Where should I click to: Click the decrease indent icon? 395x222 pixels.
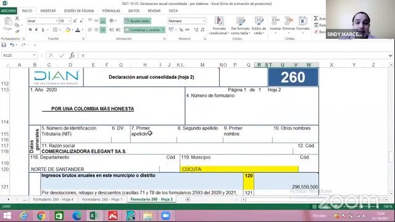[x=111, y=30]
